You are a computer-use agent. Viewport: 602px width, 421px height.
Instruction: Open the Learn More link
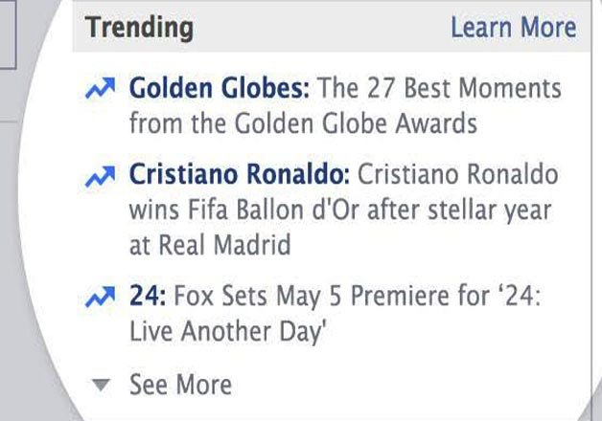(513, 27)
